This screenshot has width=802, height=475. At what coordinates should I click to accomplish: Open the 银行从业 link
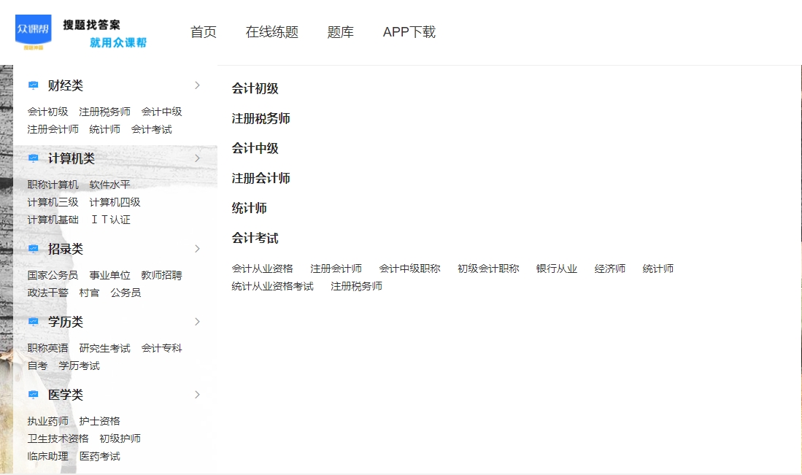coord(556,268)
